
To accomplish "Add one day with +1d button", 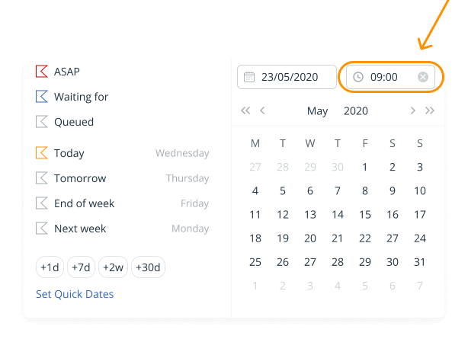I will click(x=50, y=267).
